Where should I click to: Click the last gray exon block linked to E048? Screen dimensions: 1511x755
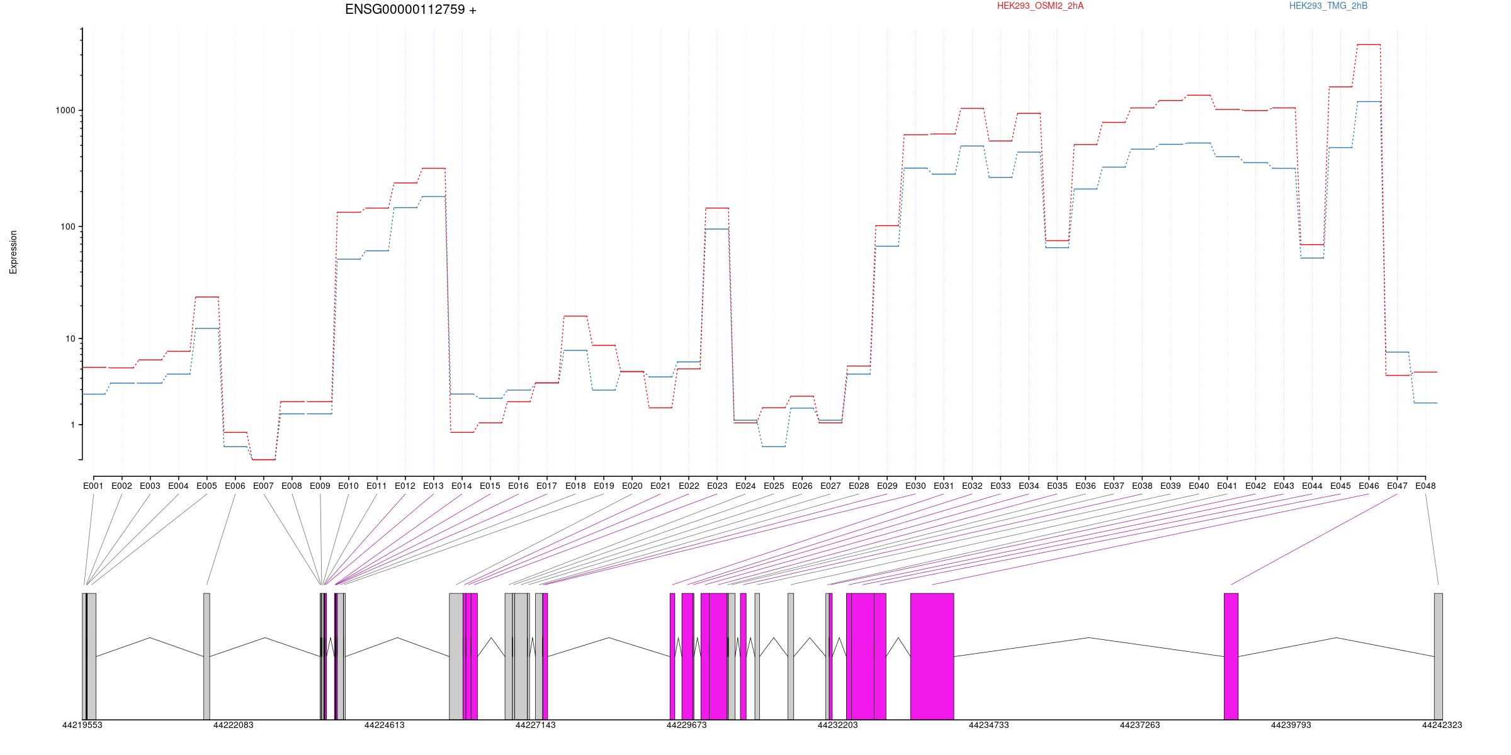(x=1438, y=656)
